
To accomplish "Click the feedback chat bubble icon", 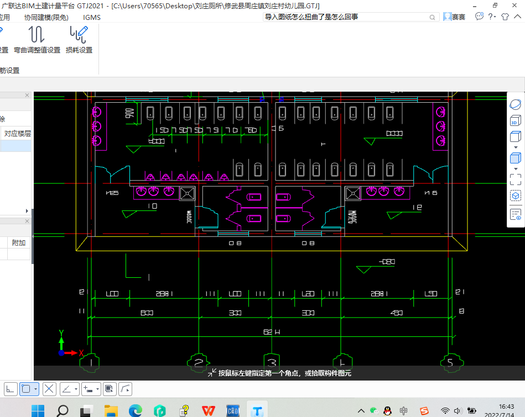I will tap(479, 17).
